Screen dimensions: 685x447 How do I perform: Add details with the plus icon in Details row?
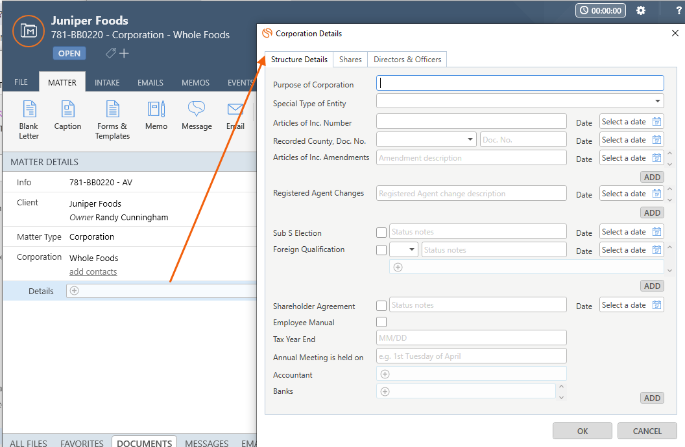[74, 291]
